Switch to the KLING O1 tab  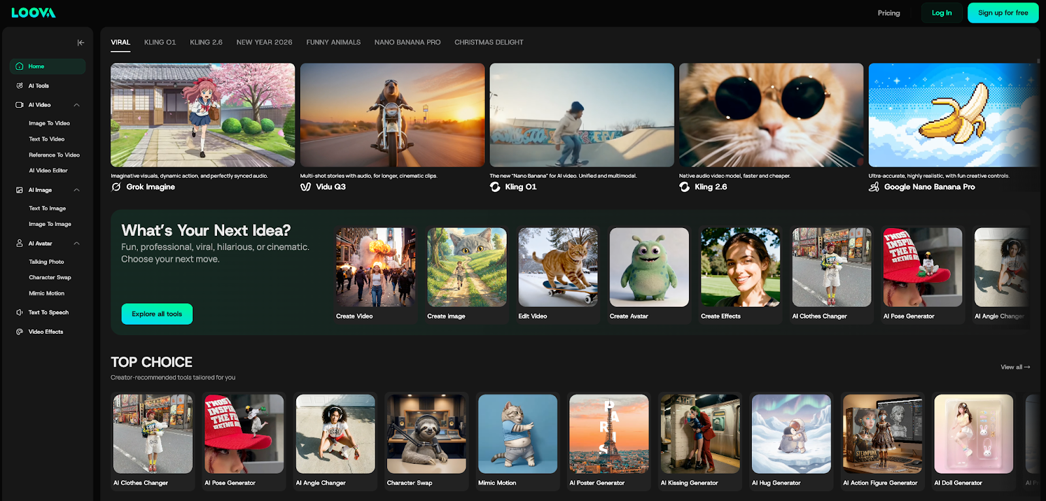pyautogui.click(x=160, y=42)
